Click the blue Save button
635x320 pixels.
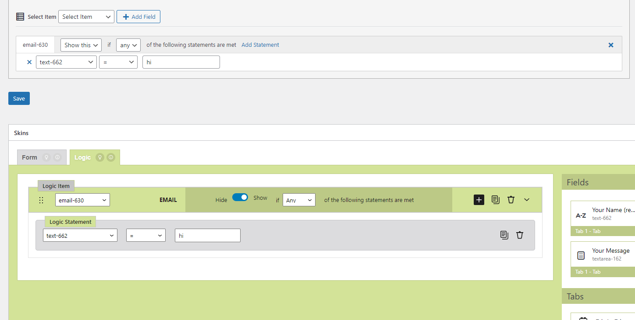coord(19,98)
